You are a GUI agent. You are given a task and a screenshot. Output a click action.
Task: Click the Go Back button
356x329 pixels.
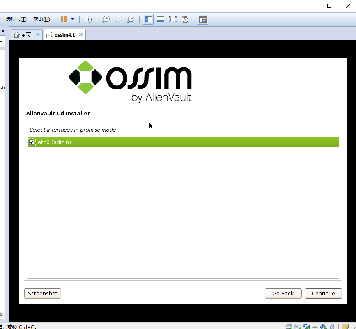pyautogui.click(x=283, y=293)
